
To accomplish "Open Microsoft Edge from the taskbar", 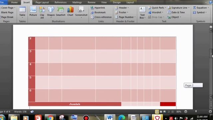I will 121,118.
